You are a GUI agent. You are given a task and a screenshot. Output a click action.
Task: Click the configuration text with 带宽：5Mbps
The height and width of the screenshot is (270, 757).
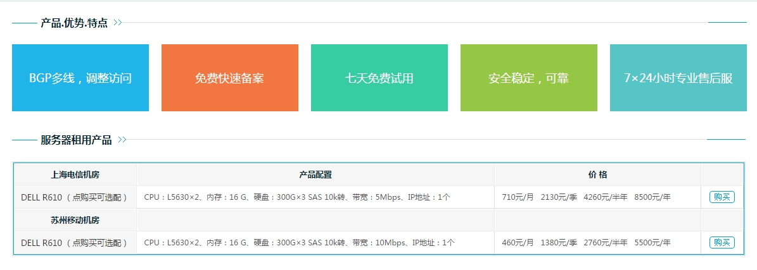[x=297, y=197]
